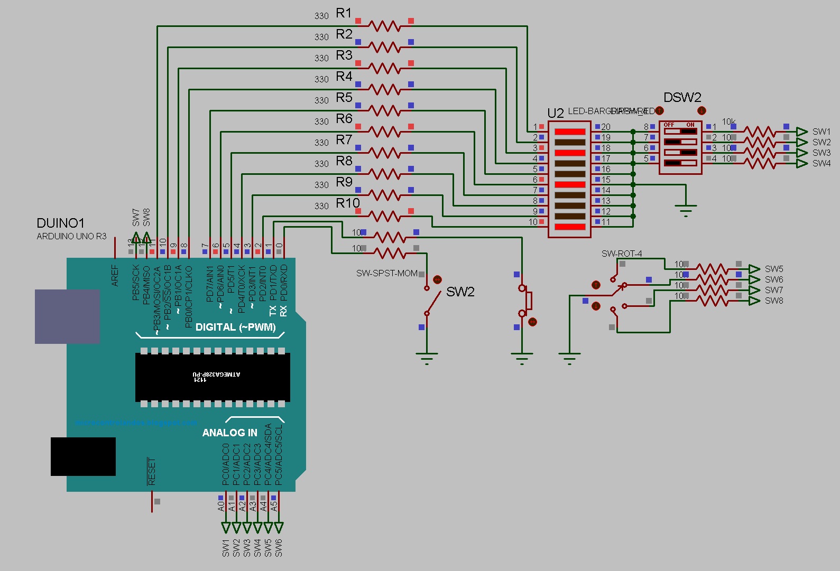The height and width of the screenshot is (571, 840).
Task: Click the DSW2 reference label
Action: pos(682,97)
